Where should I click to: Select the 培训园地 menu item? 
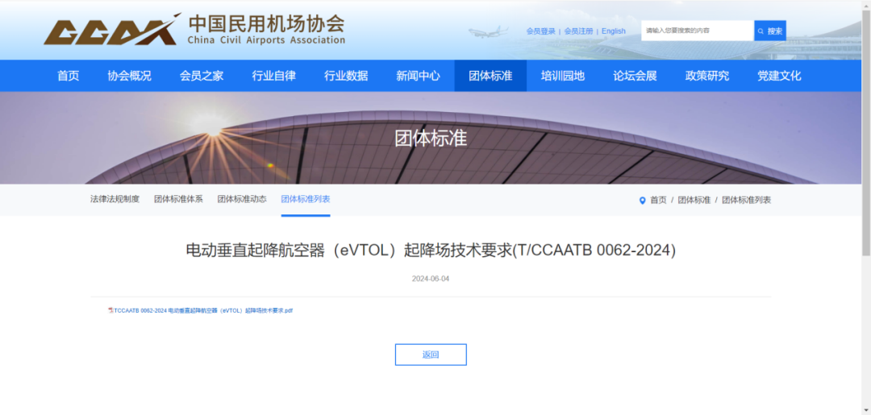pyautogui.click(x=562, y=76)
